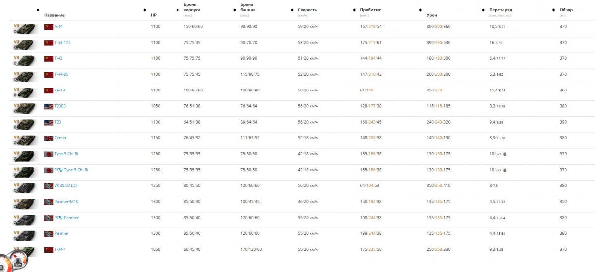Sort table by the HP column arrows
This screenshot has width=595, height=272.
pyautogui.click(x=145, y=10)
